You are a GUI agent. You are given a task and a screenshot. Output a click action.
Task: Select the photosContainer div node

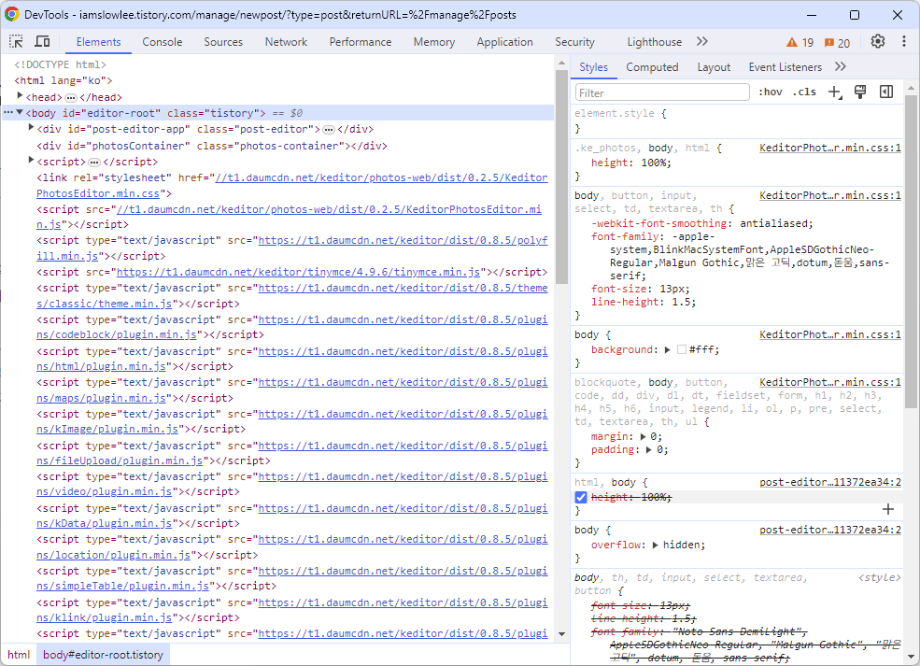212,146
